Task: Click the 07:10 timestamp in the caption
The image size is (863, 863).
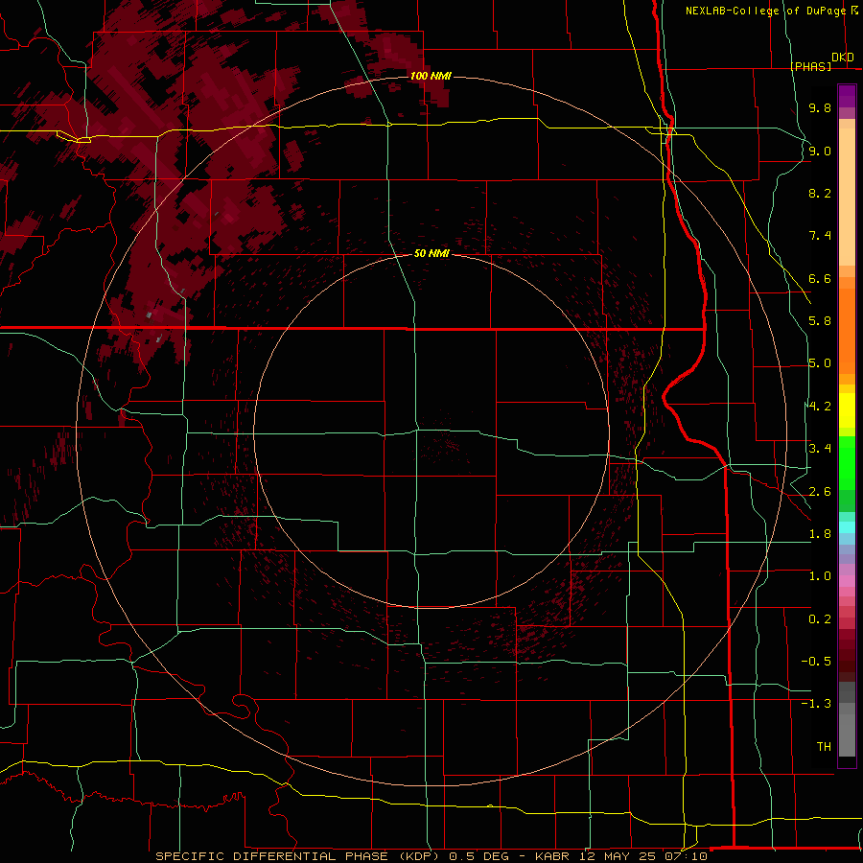Action: click(x=685, y=856)
